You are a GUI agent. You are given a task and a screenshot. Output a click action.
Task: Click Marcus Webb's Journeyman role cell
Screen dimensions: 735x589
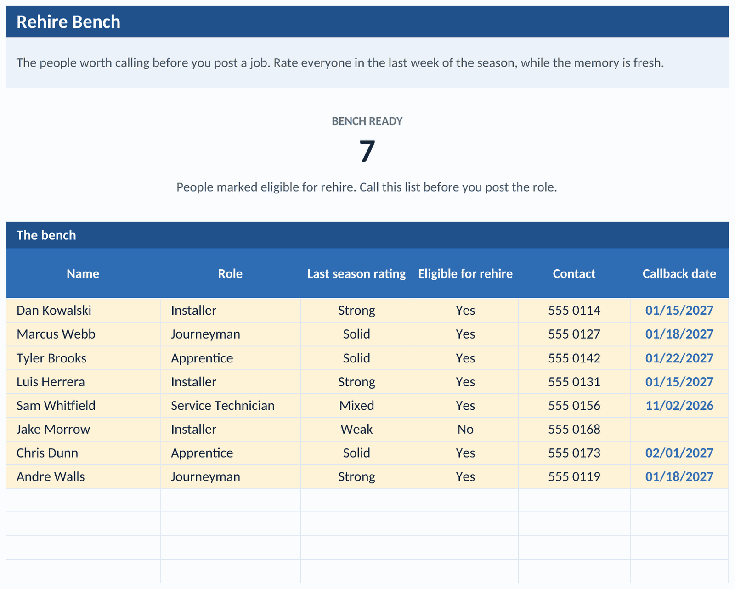point(230,334)
